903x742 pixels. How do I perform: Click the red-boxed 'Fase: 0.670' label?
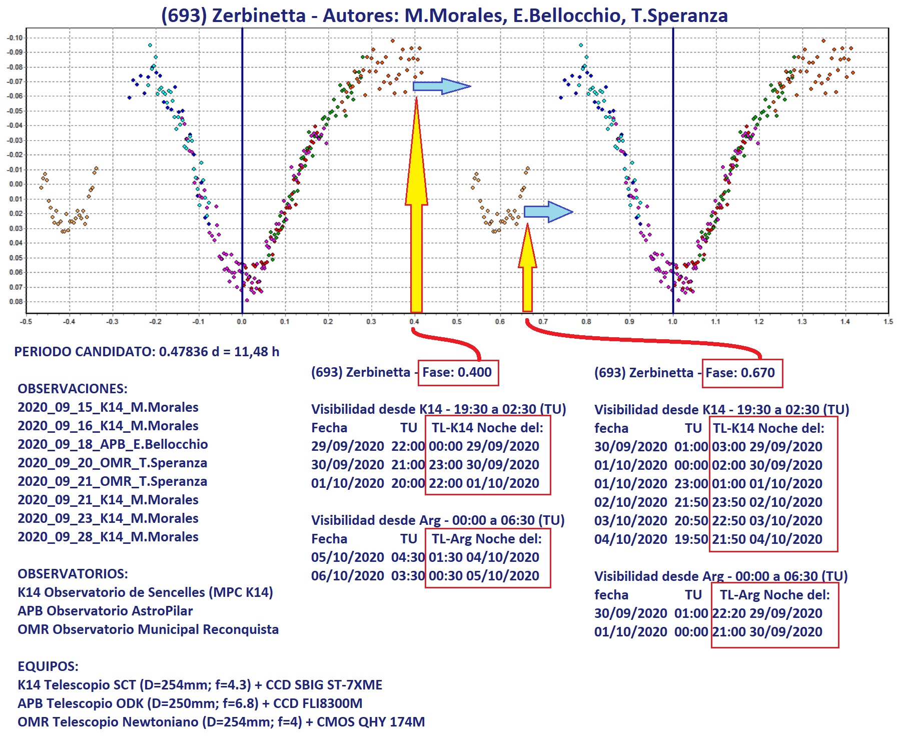(741, 373)
